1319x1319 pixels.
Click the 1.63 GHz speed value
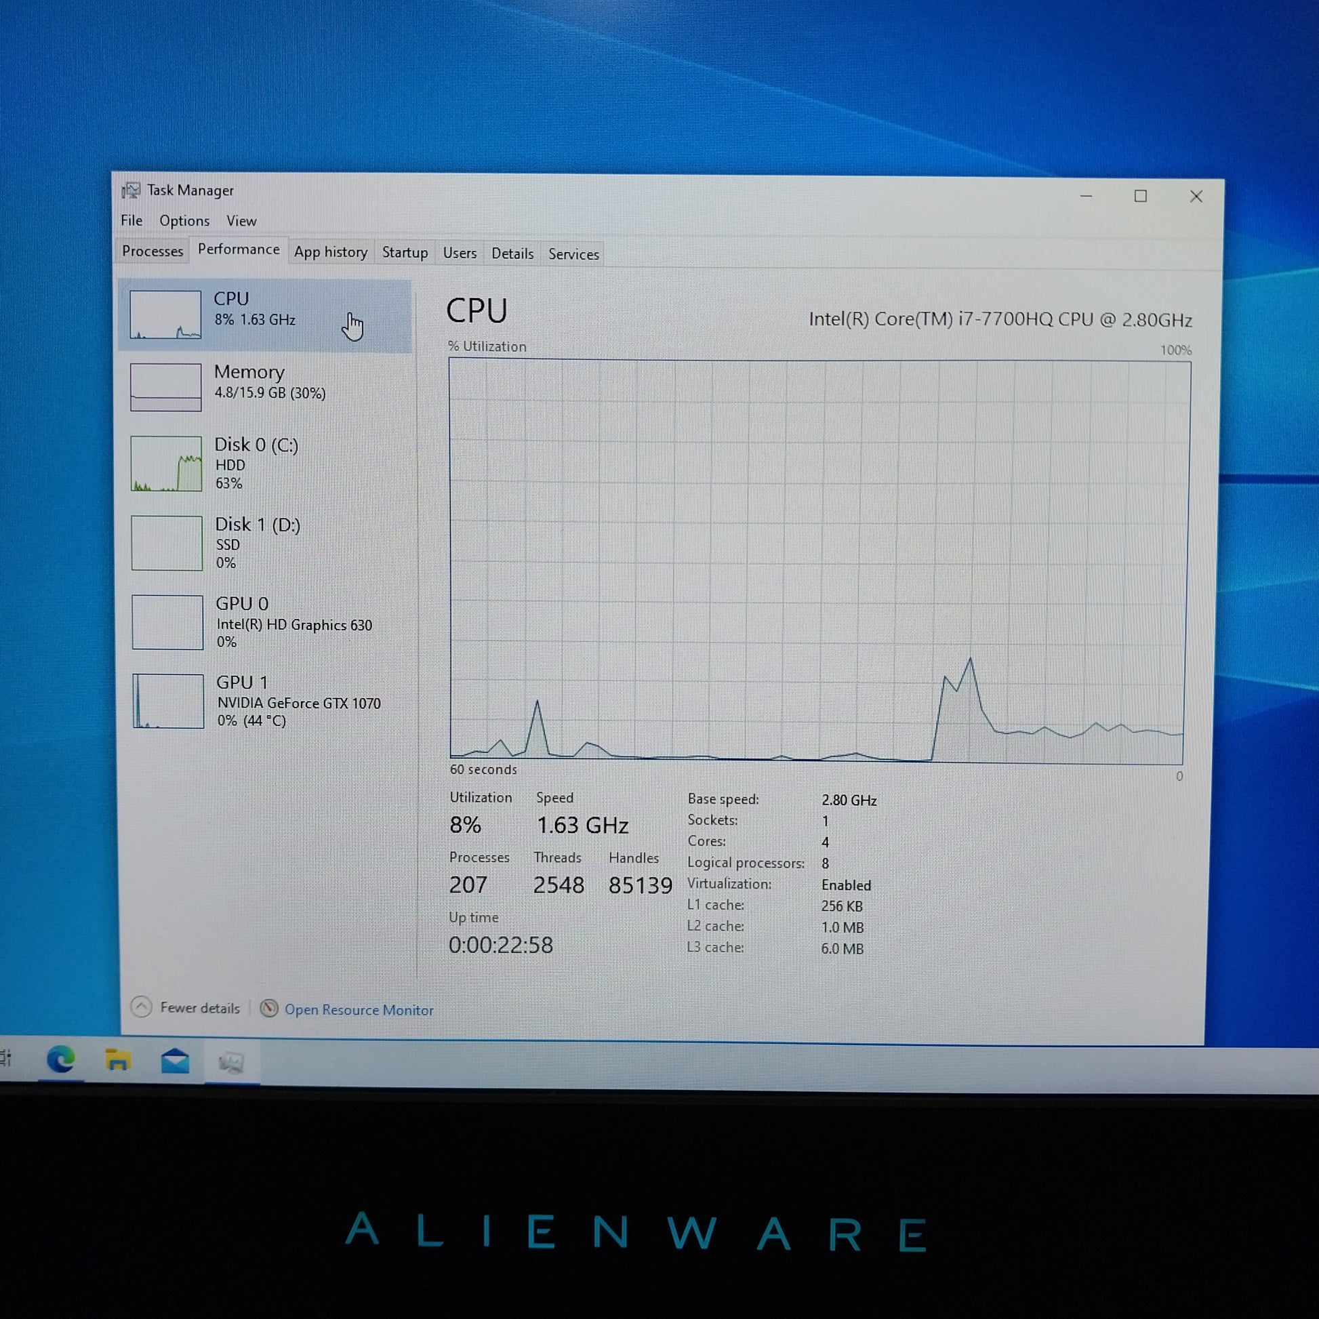click(582, 826)
